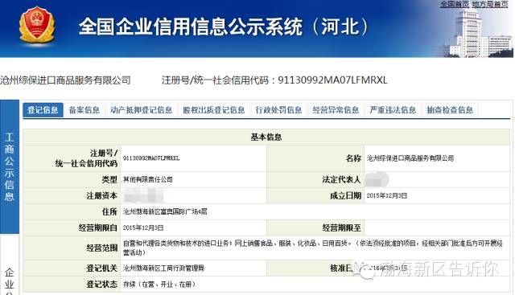Click the 经营范围 description text
Viewport: 515px width, 295px height.
point(313,248)
